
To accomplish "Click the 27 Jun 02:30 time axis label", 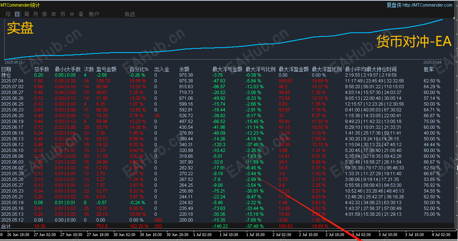I will [45, 234].
